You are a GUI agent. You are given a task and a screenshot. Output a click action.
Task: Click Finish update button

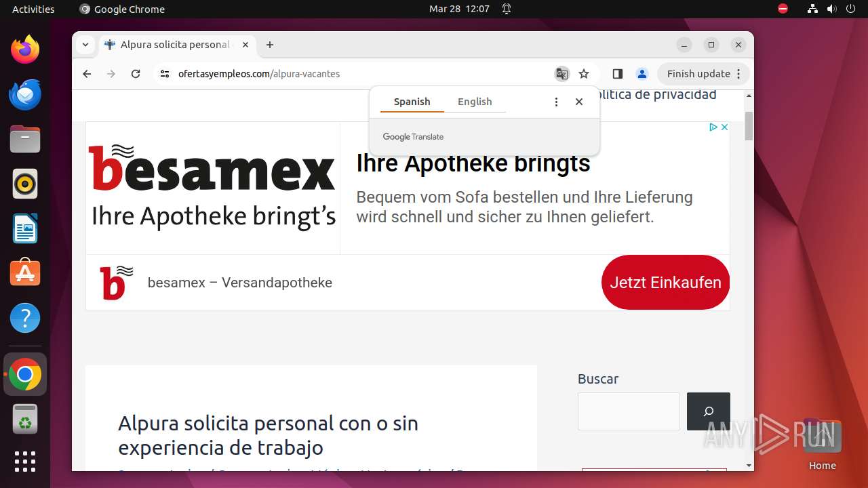703,74
